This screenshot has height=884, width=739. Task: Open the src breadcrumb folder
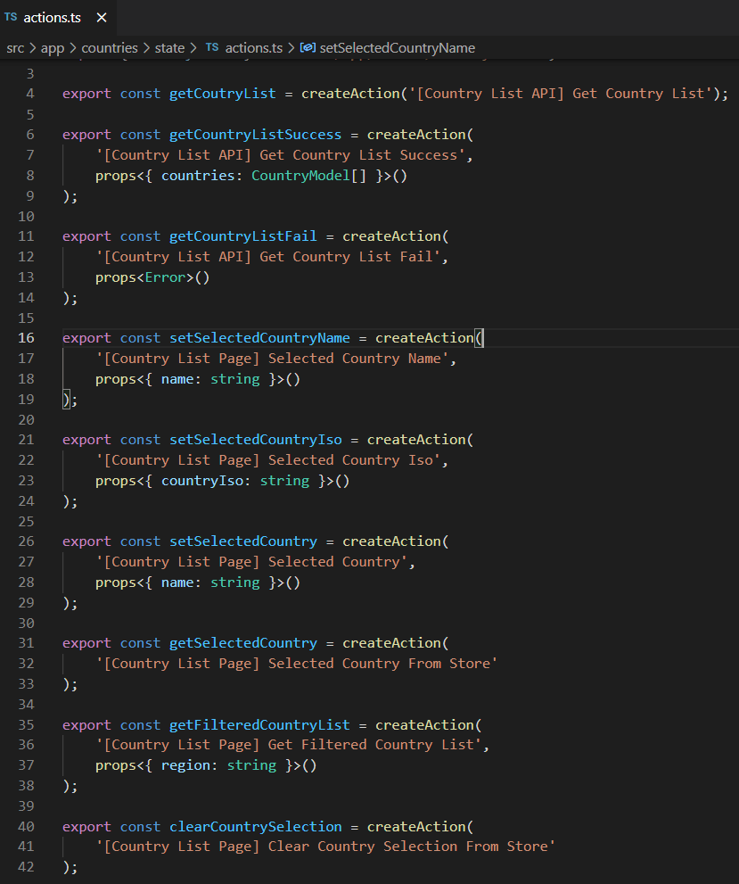click(15, 47)
